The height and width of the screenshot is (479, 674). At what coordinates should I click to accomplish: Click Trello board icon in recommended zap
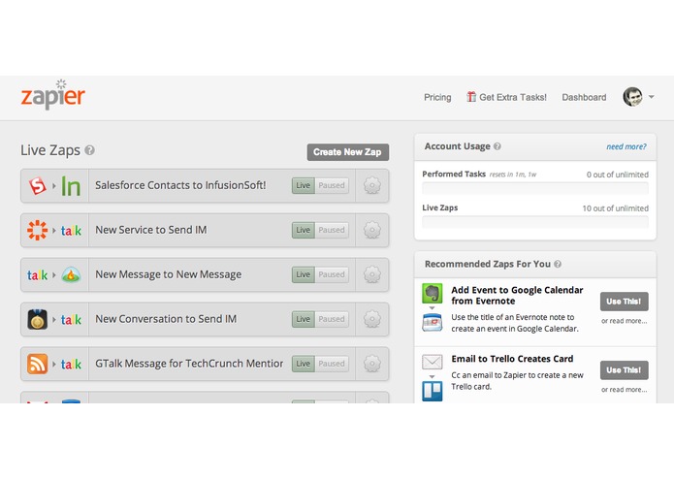tap(432, 391)
